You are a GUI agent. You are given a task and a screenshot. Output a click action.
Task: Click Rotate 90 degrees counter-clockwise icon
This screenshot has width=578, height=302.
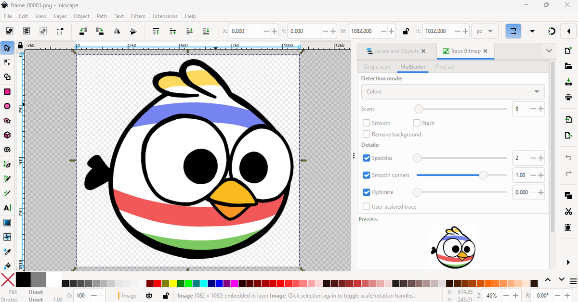coord(83,31)
